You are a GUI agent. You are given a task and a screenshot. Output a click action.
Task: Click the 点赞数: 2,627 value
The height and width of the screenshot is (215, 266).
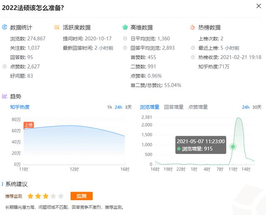click(25, 66)
